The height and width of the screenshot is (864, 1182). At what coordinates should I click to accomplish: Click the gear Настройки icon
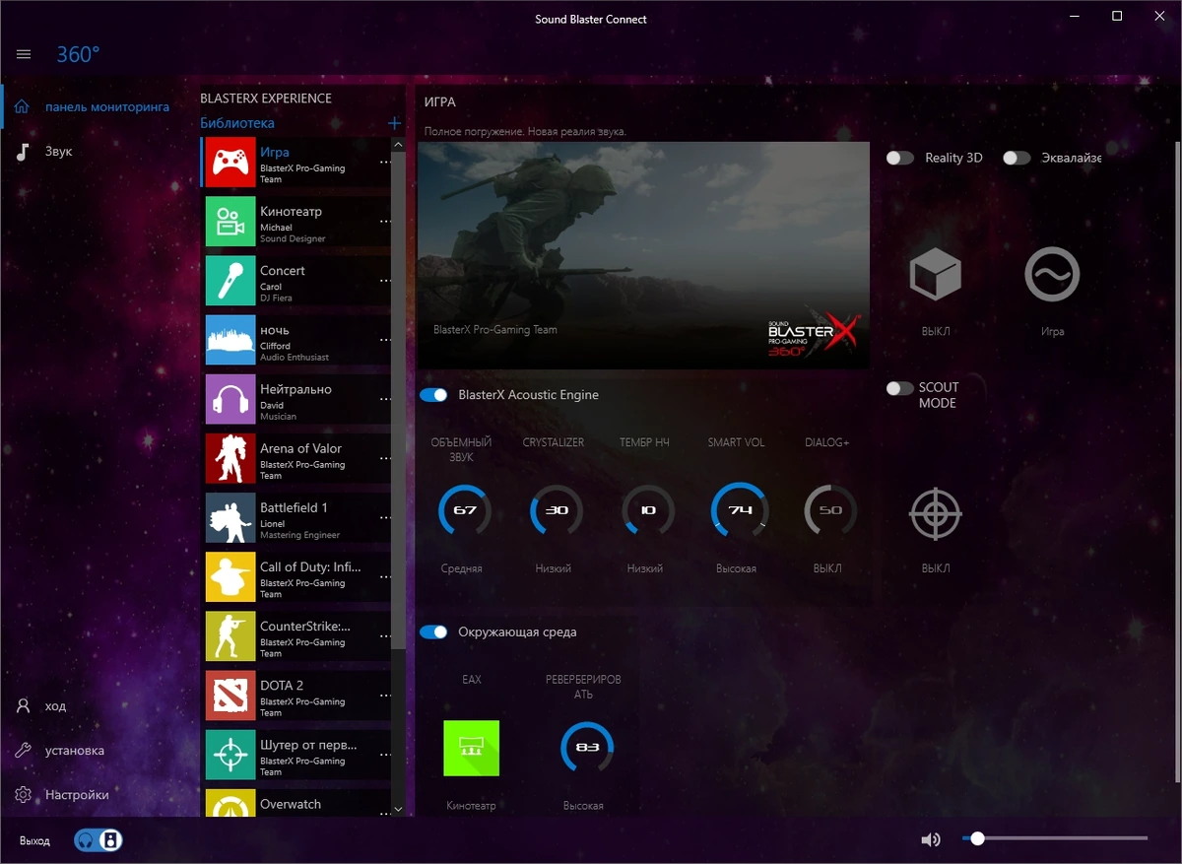pos(23,794)
